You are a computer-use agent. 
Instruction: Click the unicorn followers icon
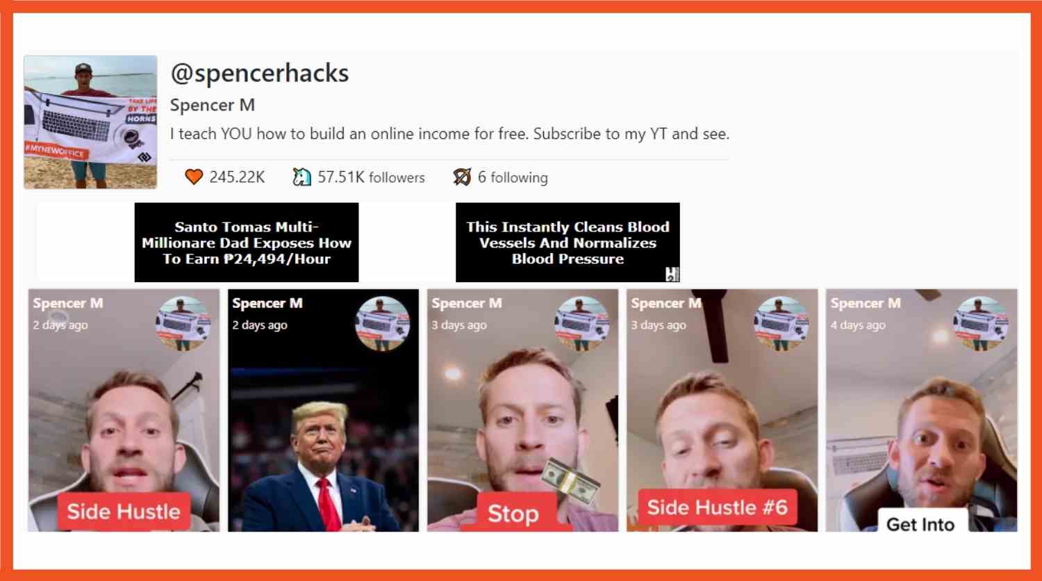coord(301,177)
